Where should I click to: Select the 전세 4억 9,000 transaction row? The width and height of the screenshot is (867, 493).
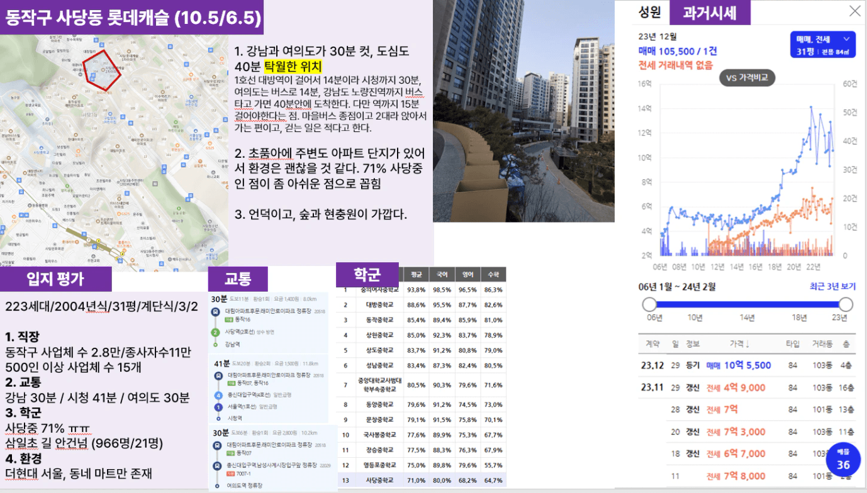click(x=747, y=387)
